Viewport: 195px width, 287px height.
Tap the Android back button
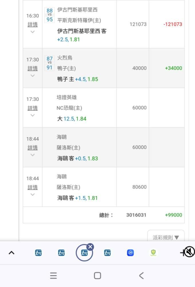(141, 276)
